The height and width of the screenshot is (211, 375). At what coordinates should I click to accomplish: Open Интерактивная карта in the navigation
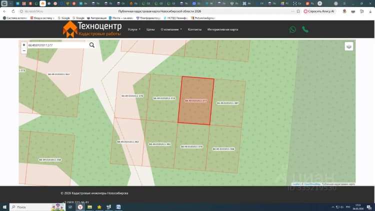click(222, 29)
